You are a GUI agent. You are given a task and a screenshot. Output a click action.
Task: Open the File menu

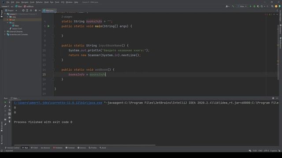pos(8,2)
